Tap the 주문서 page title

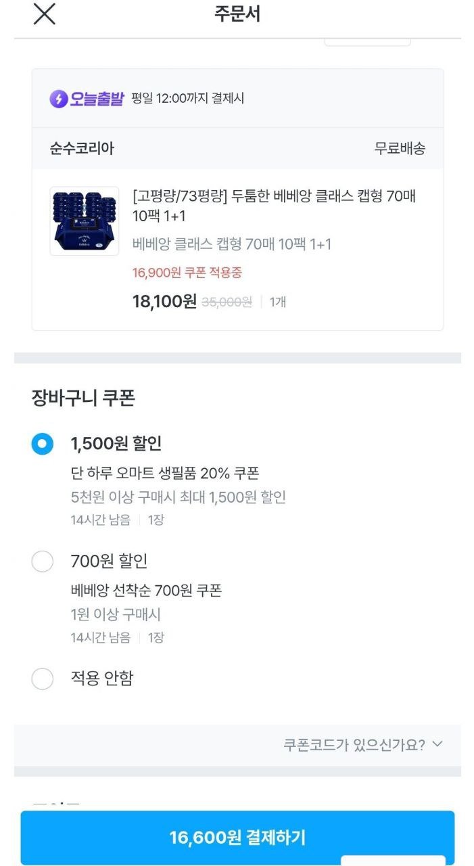[x=237, y=15]
